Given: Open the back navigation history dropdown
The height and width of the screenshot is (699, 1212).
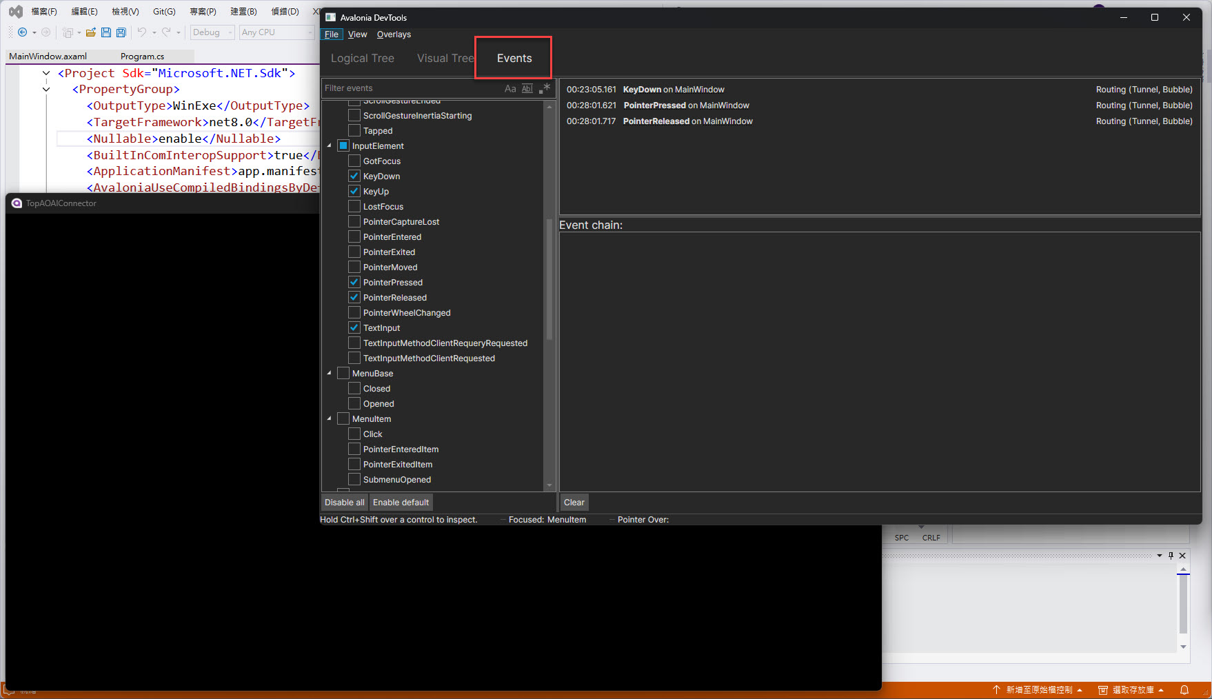Looking at the screenshot, I should [x=34, y=32].
